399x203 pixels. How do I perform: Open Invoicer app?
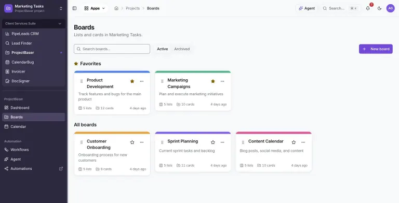pyautogui.click(x=34, y=71)
